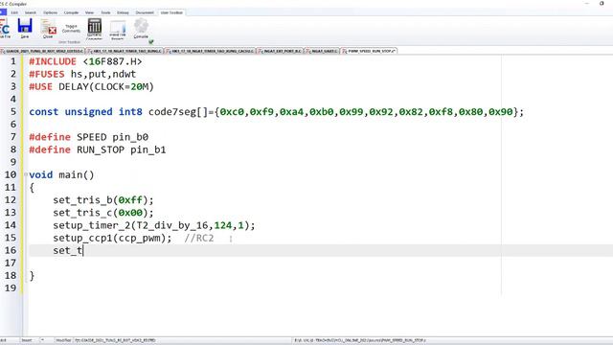Click the closing brace on line 18

click(x=32, y=276)
